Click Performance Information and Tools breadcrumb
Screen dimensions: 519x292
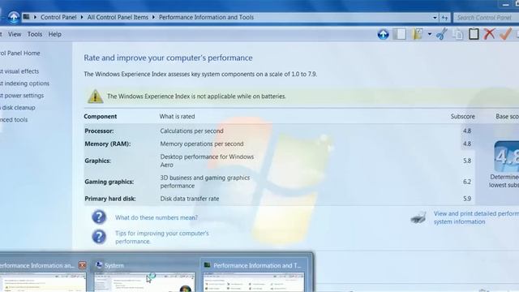[206, 17]
